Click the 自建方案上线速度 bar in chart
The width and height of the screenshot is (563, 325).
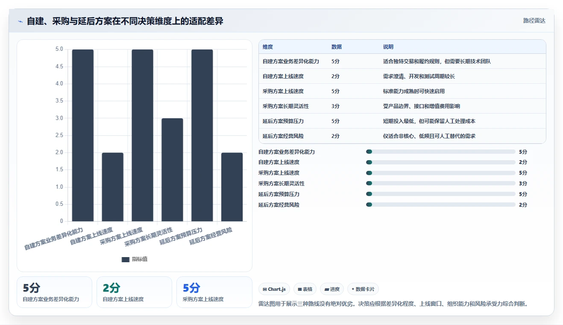click(113, 187)
